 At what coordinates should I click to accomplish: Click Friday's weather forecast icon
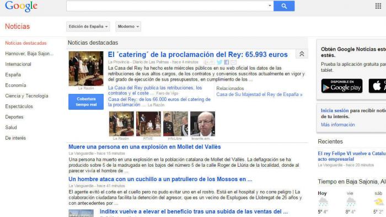tap(351, 202)
